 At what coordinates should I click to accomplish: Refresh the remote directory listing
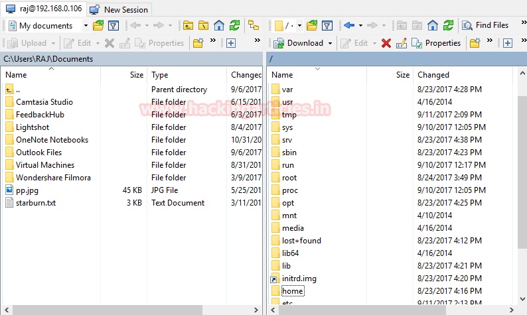[448, 25]
